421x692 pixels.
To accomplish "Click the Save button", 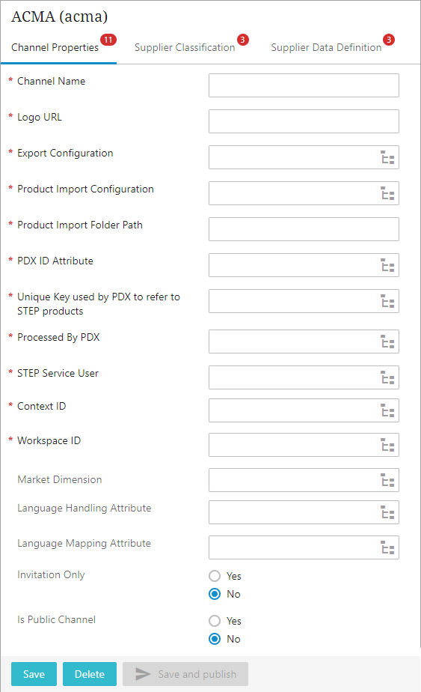I will (x=34, y=674).
